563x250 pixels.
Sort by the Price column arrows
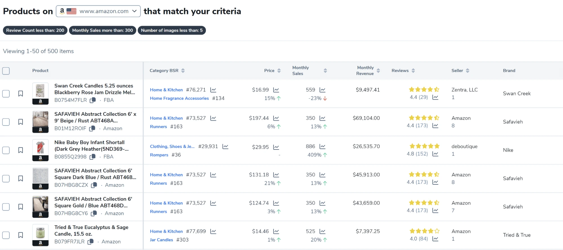click(x=279, y=71)
